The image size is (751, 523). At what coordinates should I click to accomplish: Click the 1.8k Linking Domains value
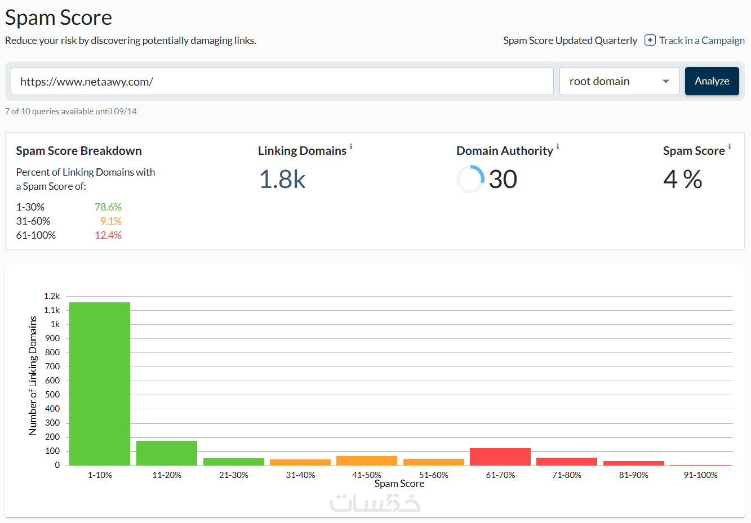[282, 180]
